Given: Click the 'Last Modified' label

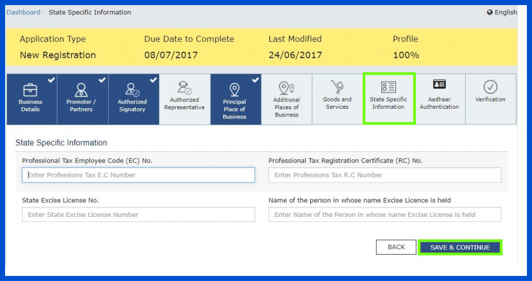Looking at the screenshot, I should tap(295, 39).
